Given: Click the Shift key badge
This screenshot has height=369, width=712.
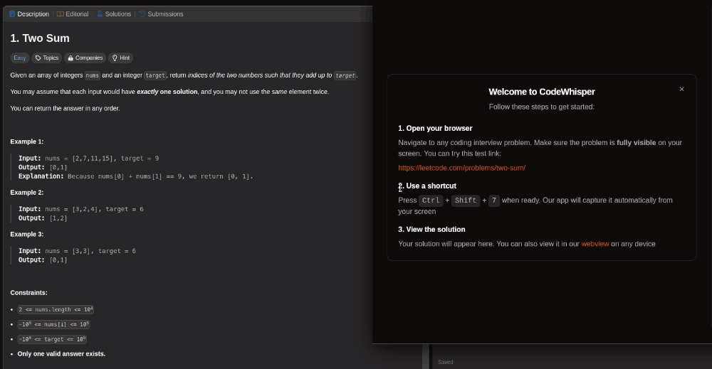Looking at the screenshot, I should (466, 200).
